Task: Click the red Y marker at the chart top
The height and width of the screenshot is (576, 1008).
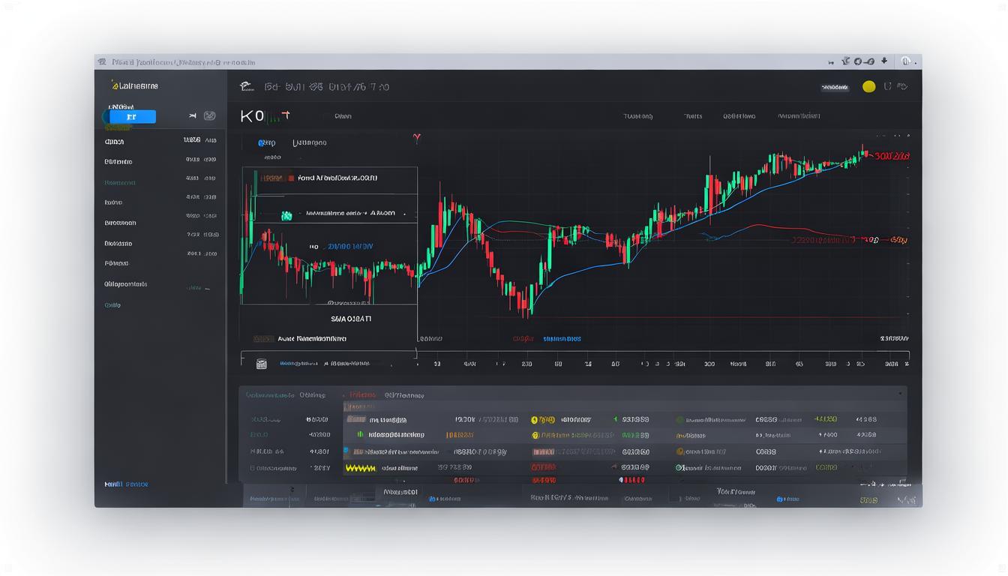Action: coord(417,139)
